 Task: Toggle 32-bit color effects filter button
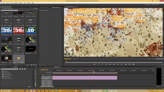point(23,69)
